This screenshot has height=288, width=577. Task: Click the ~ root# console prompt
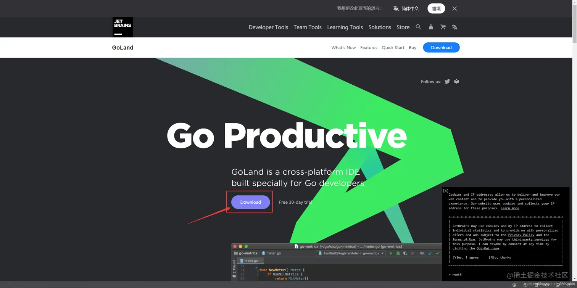coord(455,275)
